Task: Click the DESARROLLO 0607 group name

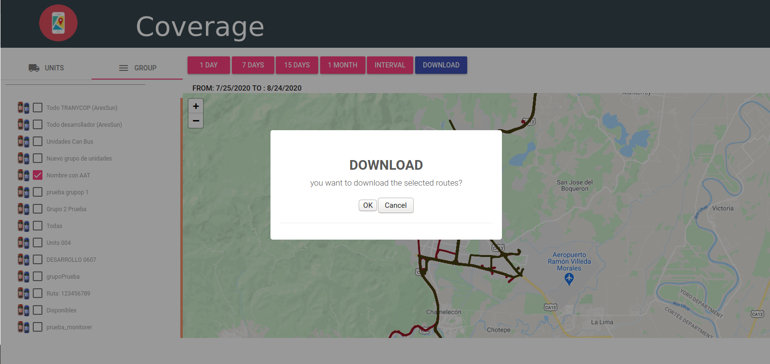Action: coord(71,260)
